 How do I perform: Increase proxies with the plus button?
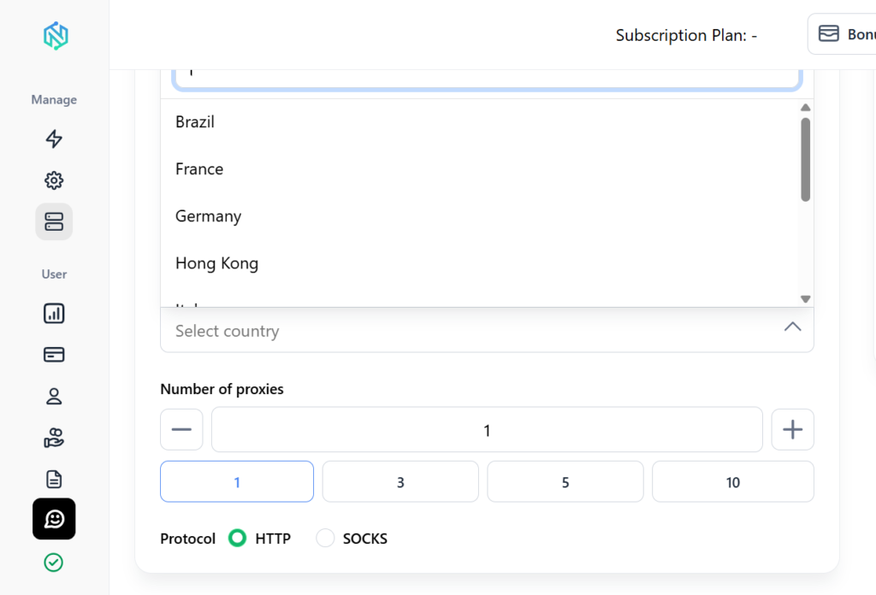pos(793,430)
